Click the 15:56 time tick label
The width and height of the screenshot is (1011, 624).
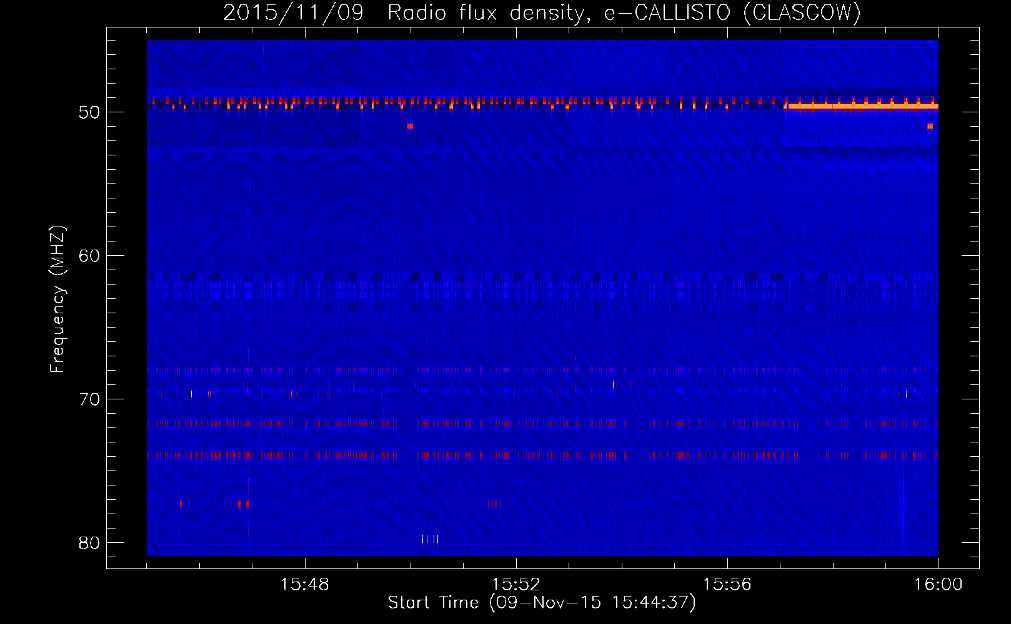point(727,585)
